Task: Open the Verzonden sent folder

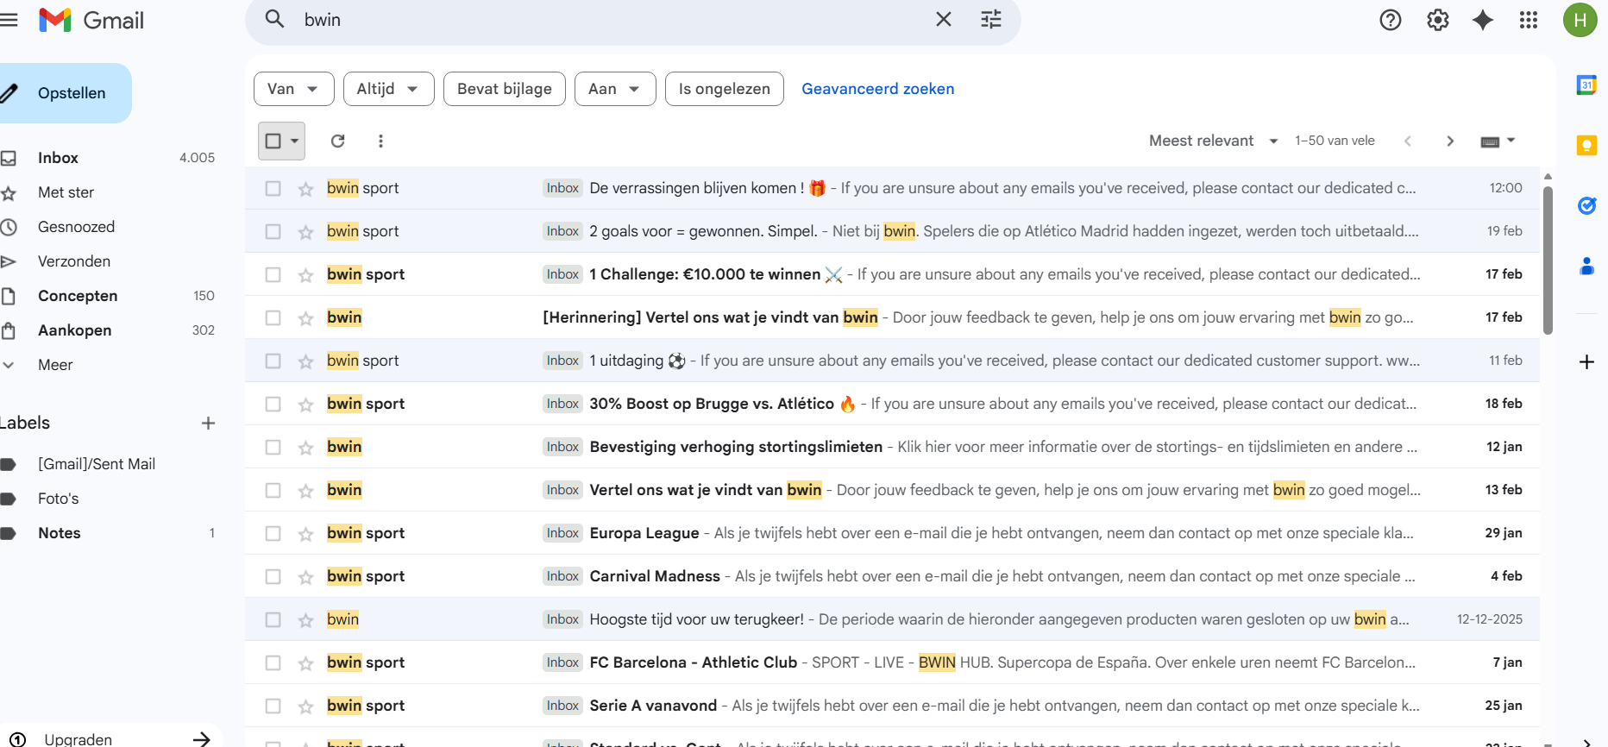Action: click(74, 261)
